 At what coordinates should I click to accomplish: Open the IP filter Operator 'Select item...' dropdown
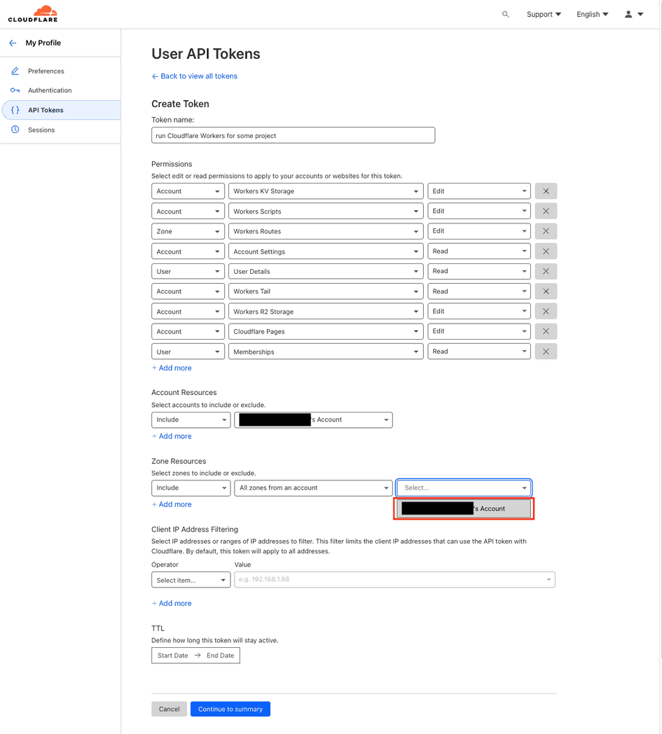point(191,580)
